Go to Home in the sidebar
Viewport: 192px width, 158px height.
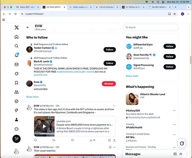[17, 37]
